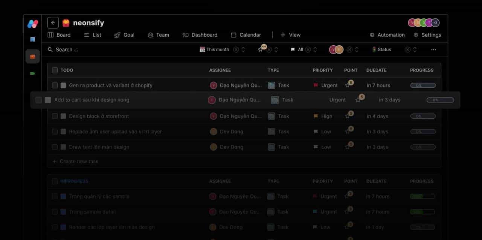Screen dimensions: 482x240
Task: Open project Settings
Action: [427, 35]
